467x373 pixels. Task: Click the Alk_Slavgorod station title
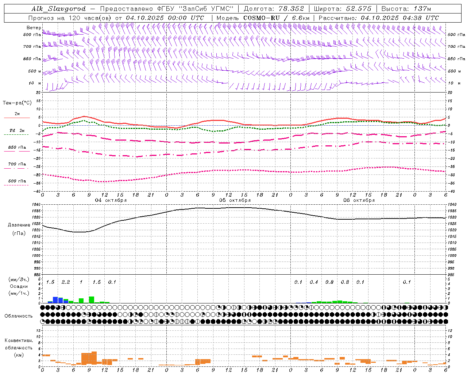point(59,9)
